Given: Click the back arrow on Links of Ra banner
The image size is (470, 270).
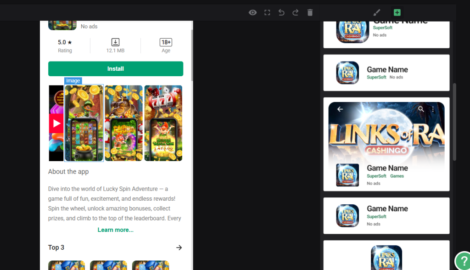Looking at the screenshot, I should pos(340,109).
